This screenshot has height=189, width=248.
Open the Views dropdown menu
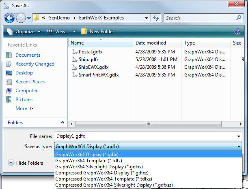[x=60, y=32]
